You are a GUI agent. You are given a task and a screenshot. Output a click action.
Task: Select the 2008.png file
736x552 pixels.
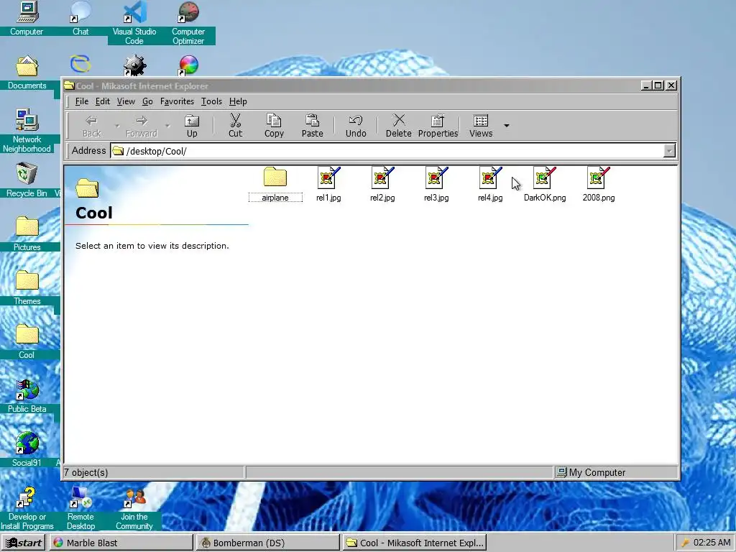[599, 185]
